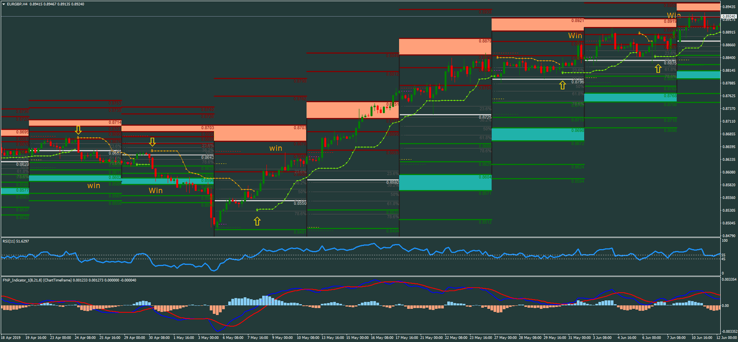Viewport: 738px width, 342px height.
Task: Select the RSI(11) indicator label
Action: coord(16,240)
